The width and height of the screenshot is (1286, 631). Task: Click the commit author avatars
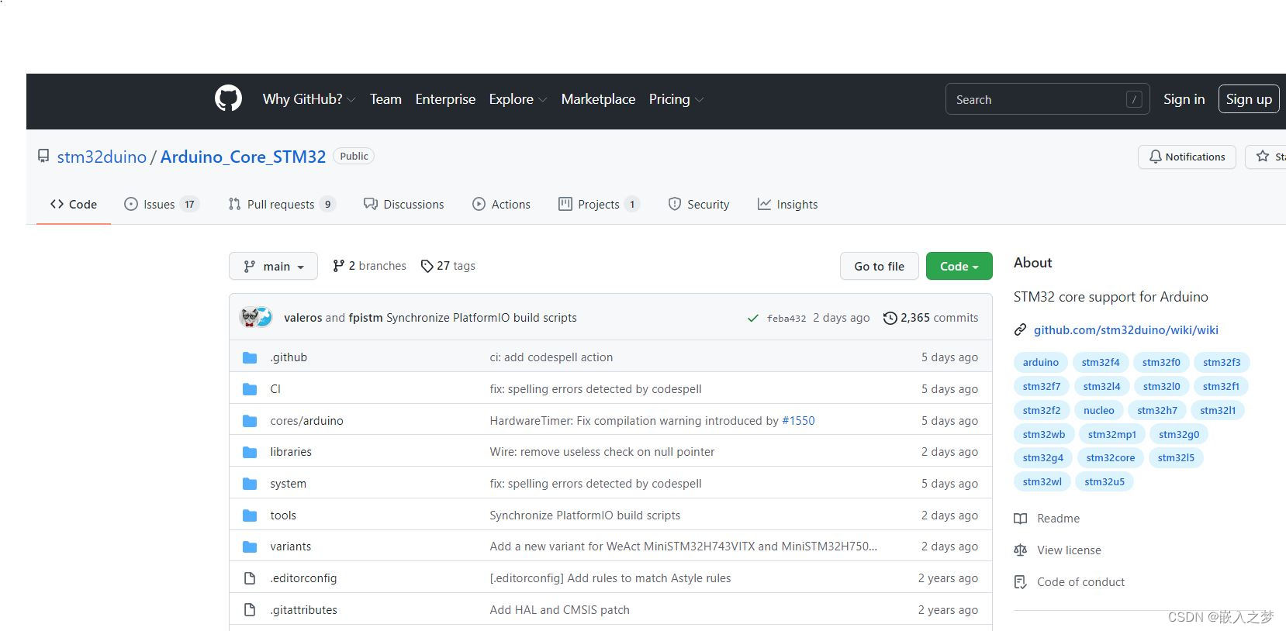click(x=257, y=317)
